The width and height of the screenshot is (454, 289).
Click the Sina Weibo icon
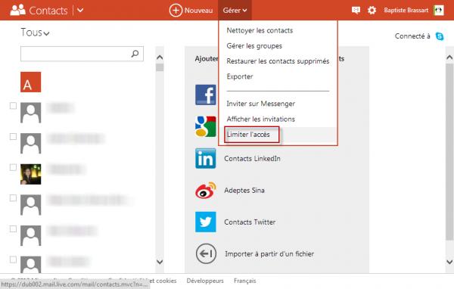tap(206, 190)
